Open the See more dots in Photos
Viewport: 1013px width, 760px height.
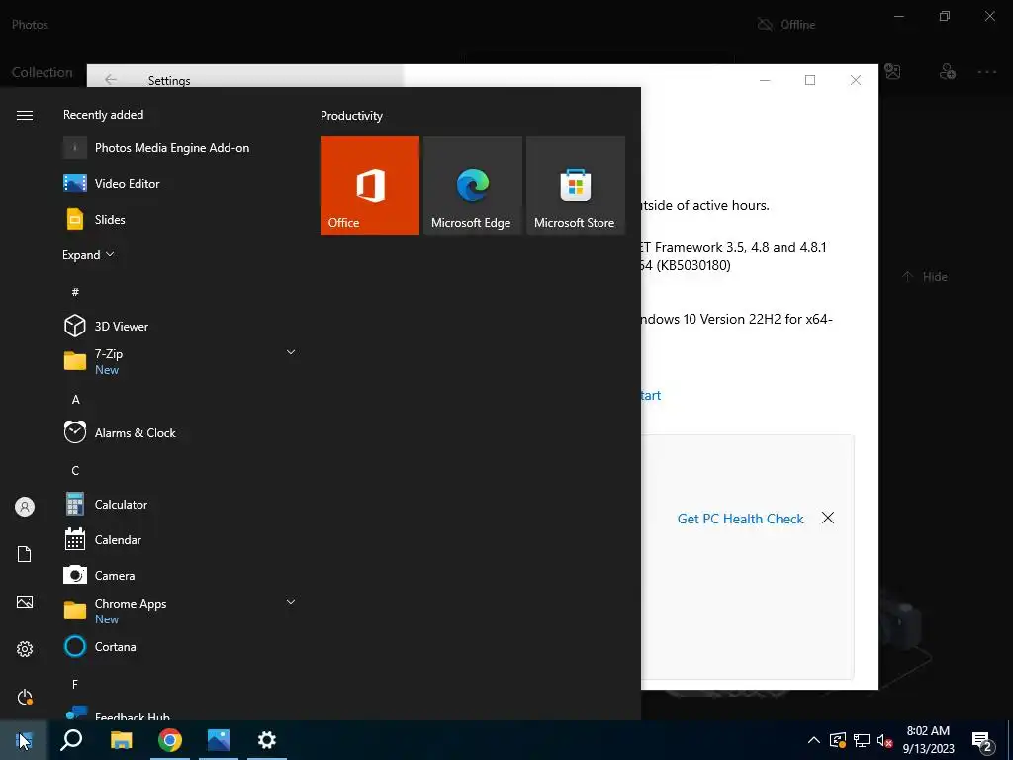(x=986, y=72)
